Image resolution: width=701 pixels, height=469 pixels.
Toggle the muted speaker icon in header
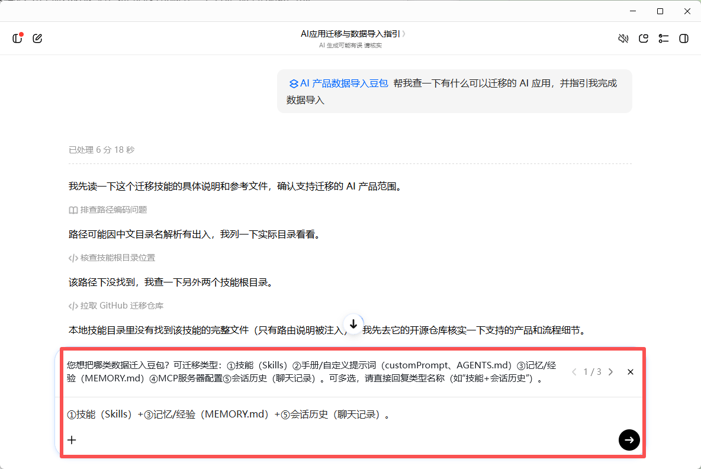tap(623, 38)
